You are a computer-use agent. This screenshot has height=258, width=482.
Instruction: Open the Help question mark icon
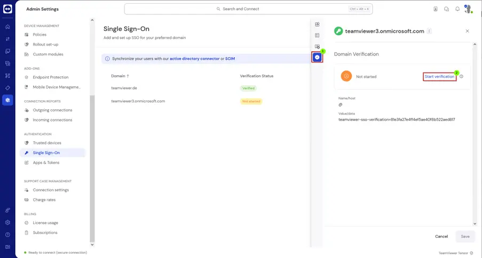pyautogui.click(x=7, y=235)
